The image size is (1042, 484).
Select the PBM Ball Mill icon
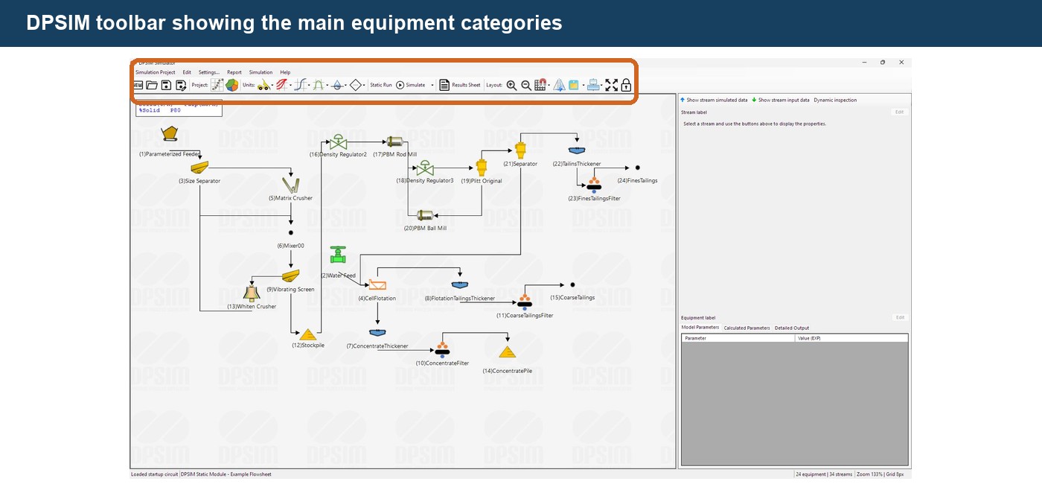[425, 215]
